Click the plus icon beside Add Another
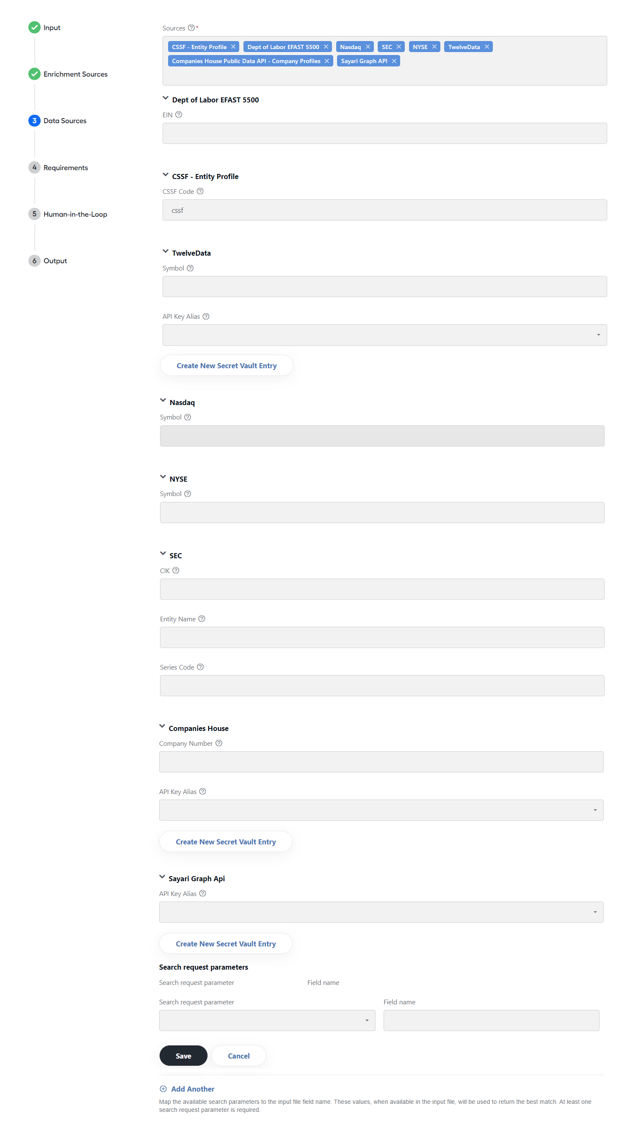 (163, 1088)
